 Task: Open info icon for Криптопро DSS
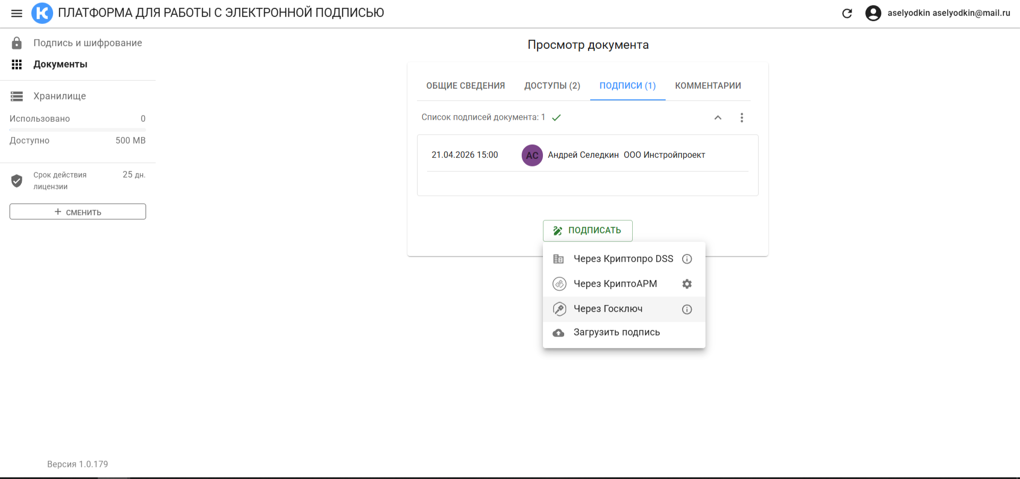coord(686,259)
